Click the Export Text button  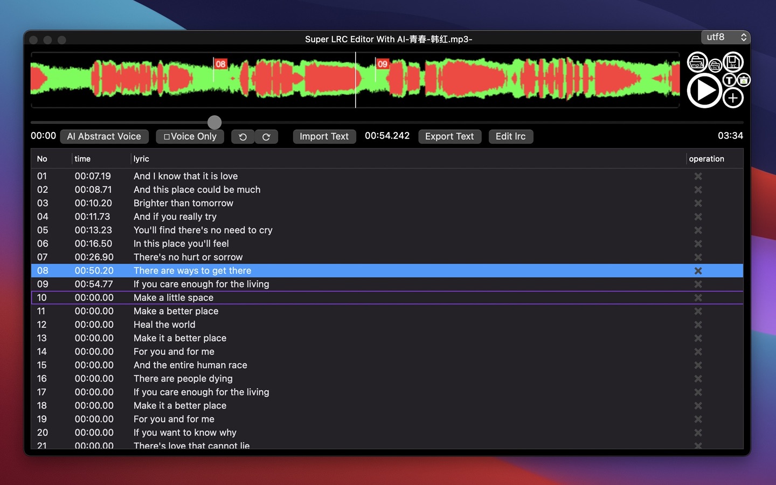tap(449, 137)
